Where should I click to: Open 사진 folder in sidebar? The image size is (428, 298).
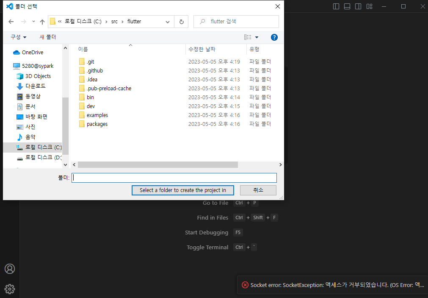click(x=26, y=127)
